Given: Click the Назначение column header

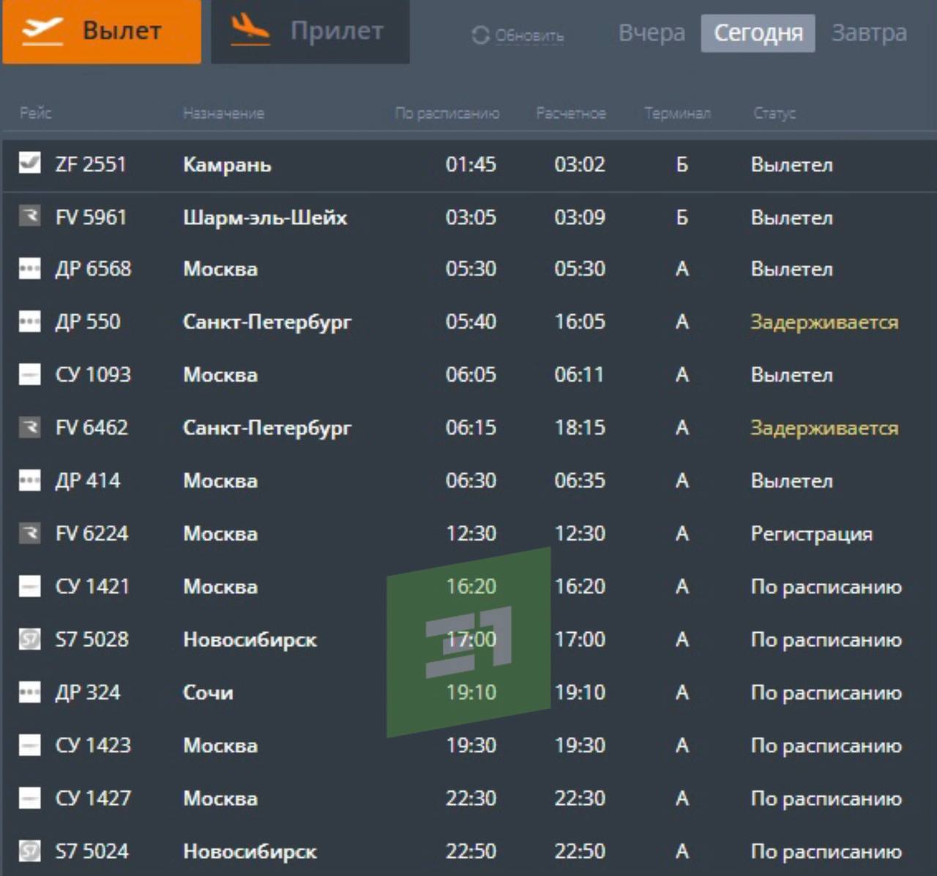Looking at the screenshot, I should coord(223,113).
